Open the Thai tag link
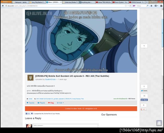The image size is (164, 133). tap(82, 99)
